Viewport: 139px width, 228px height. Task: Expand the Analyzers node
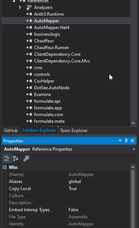(x=20, y=7)
